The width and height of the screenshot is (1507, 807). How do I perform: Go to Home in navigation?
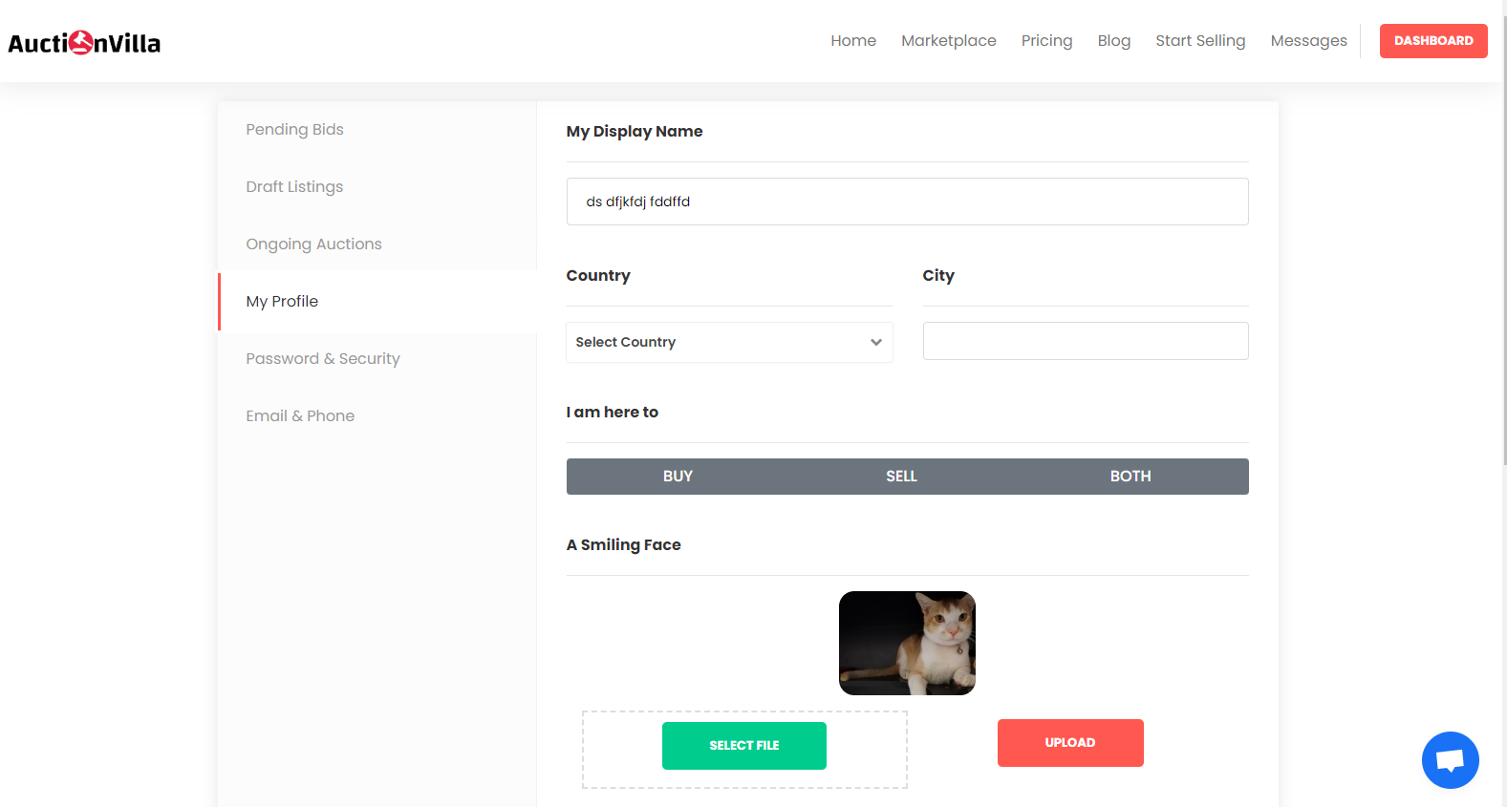(x=853, y=41)
